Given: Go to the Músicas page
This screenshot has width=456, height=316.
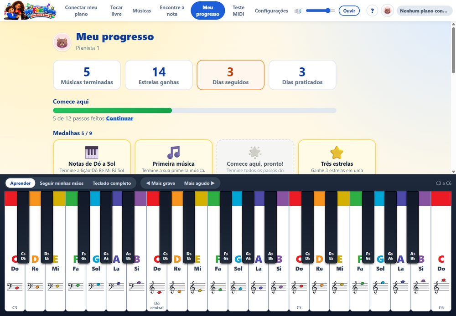Looking at the screenshot, I should tap(142, 11).
